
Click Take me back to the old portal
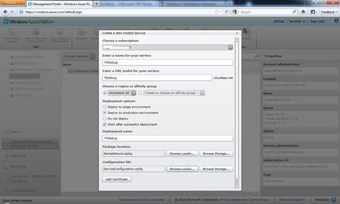click(141, 200)
